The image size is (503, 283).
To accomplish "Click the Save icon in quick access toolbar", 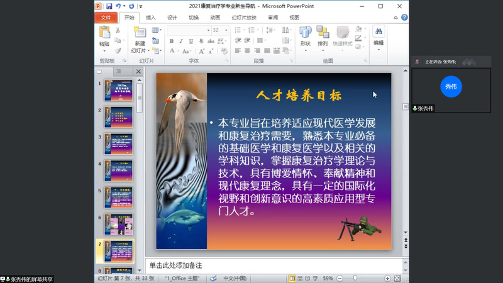I will click(109, 6).
